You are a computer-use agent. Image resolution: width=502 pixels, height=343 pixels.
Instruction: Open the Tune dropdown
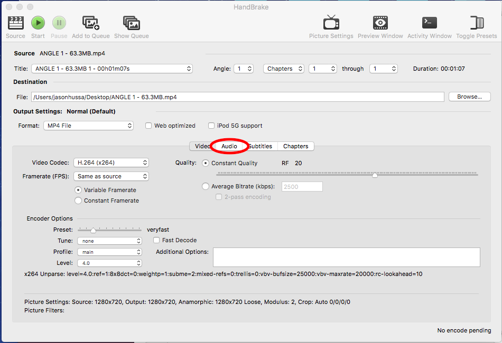pos(109,241)
